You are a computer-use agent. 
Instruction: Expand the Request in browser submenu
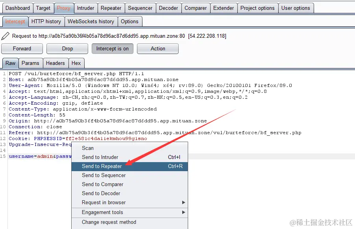click(x=130, y=203)
